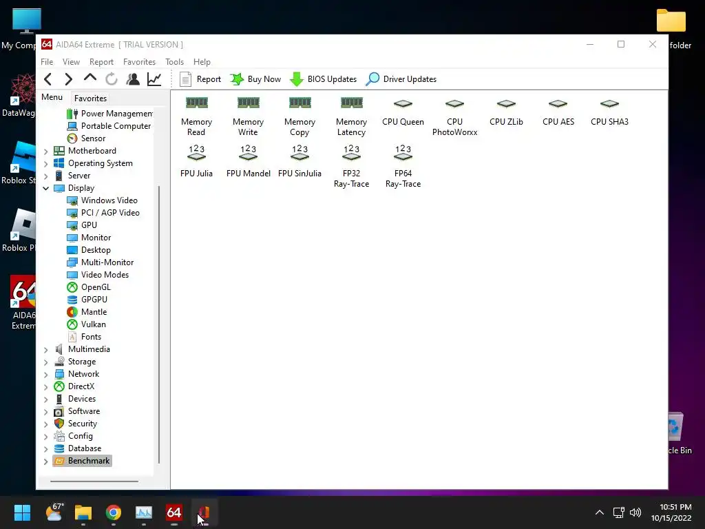Select the CPU ZLib benchmark
Image resolution: width=705 pixels, height=529 pixels.
tap(506, 112)
